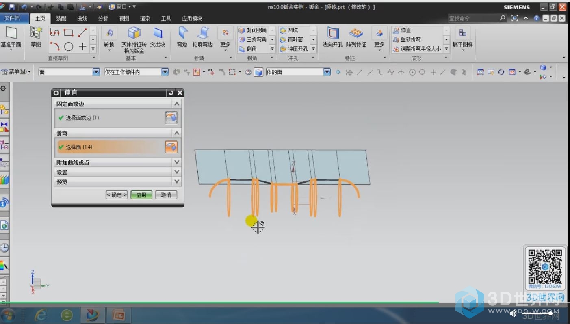Select the rectangle sketch tool

[x=68, y=33]
